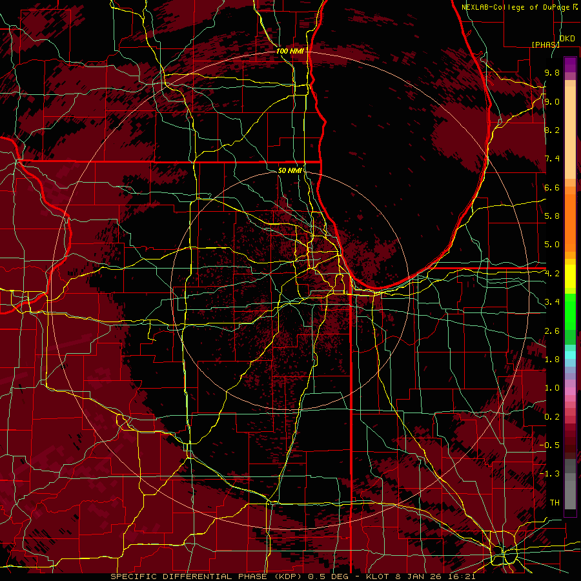
Task: Click the 4.2 legend value
Action: pos(552,274)
